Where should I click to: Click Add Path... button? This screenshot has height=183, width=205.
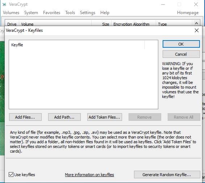click(64, 117)
